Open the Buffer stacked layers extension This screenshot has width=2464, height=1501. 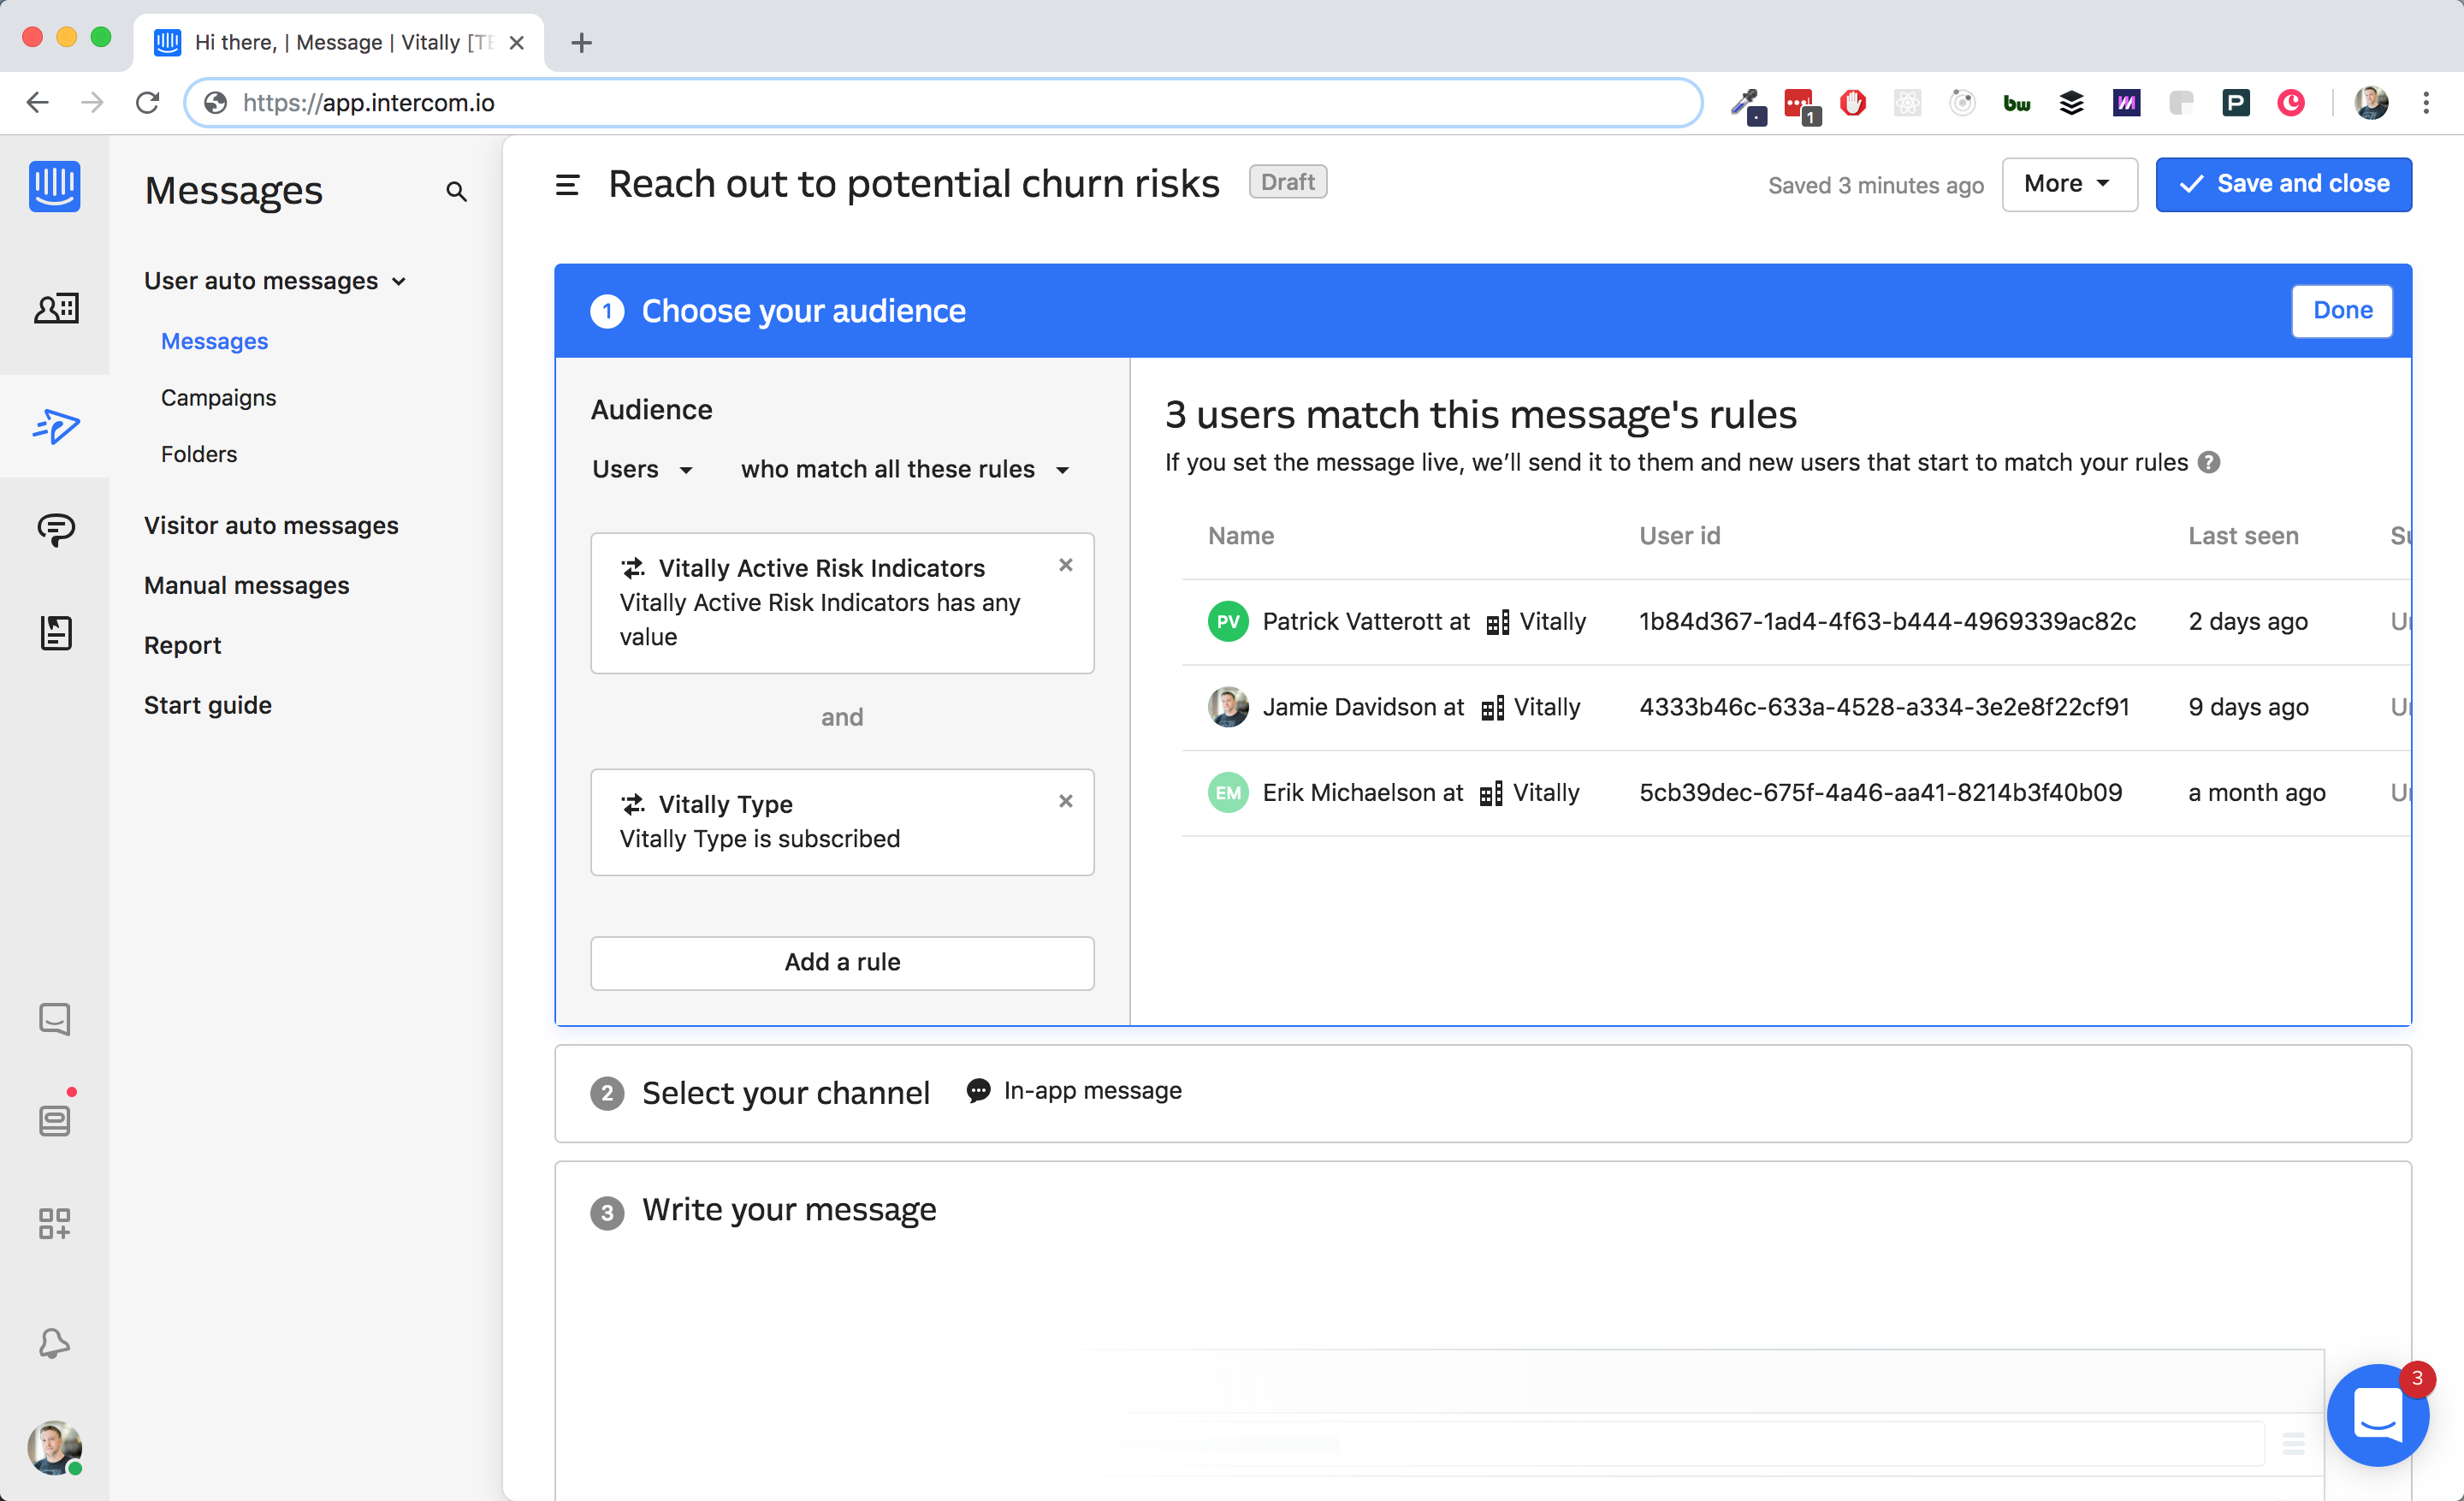tap(2072, 103)
